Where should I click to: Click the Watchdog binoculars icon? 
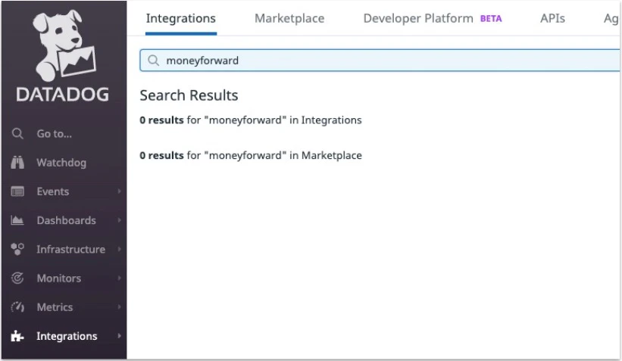[17, 163]
